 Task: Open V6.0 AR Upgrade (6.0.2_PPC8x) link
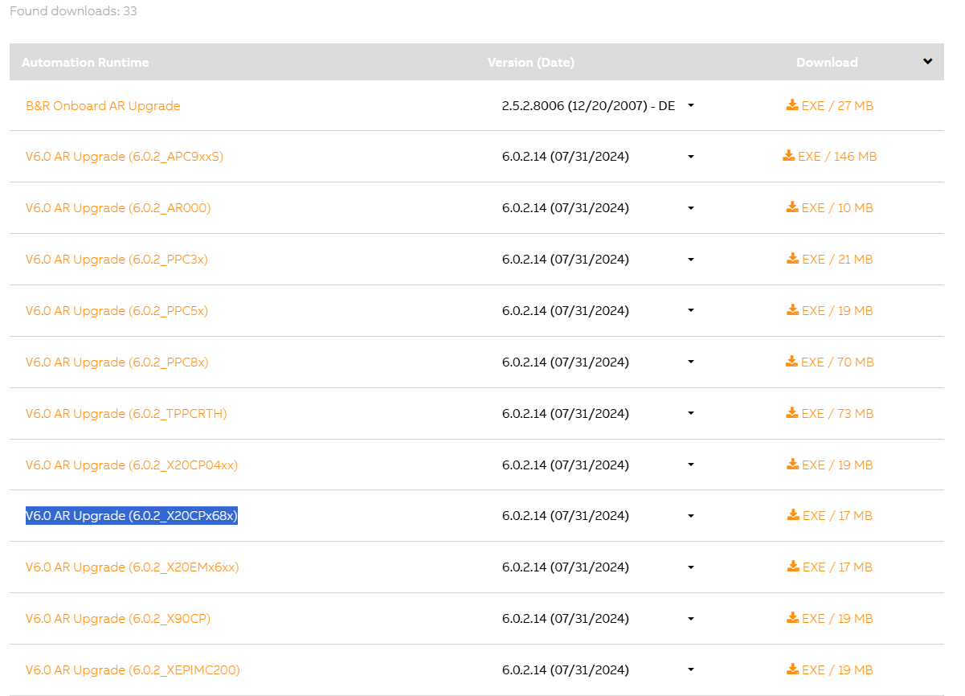(117, 362)
